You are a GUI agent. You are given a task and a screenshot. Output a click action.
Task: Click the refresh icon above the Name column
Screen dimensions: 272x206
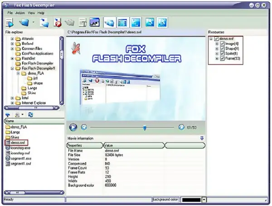pyautogui.click(x=30, y=115)
